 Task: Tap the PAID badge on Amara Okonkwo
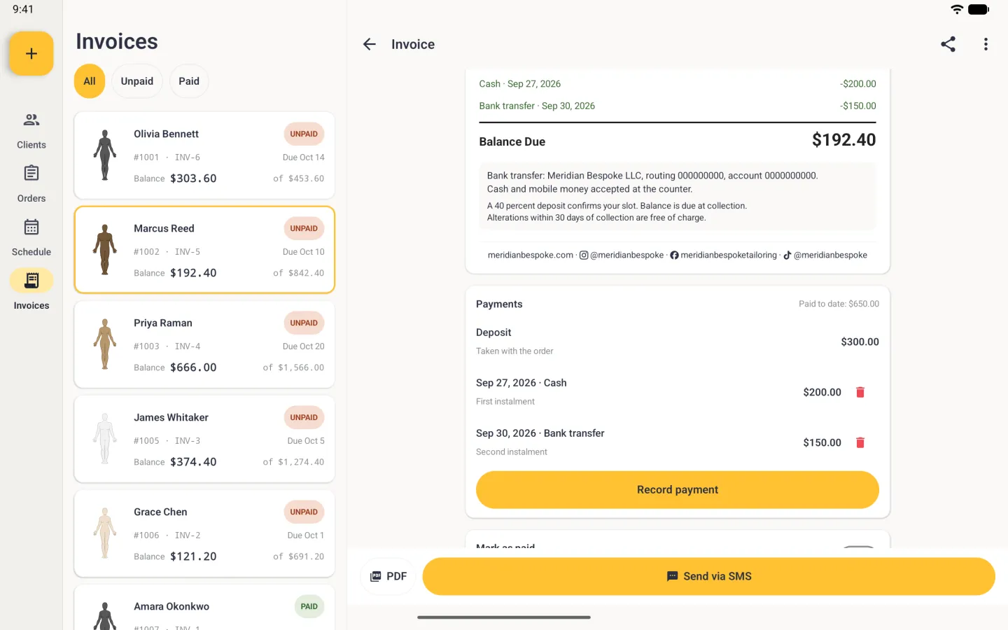[x=309, y=606]
